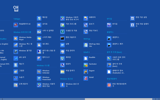This screenshot has width=160, height=100.
Task: Open the Xshell 4 ReadMe icon
Action: (x=86, y=58)
